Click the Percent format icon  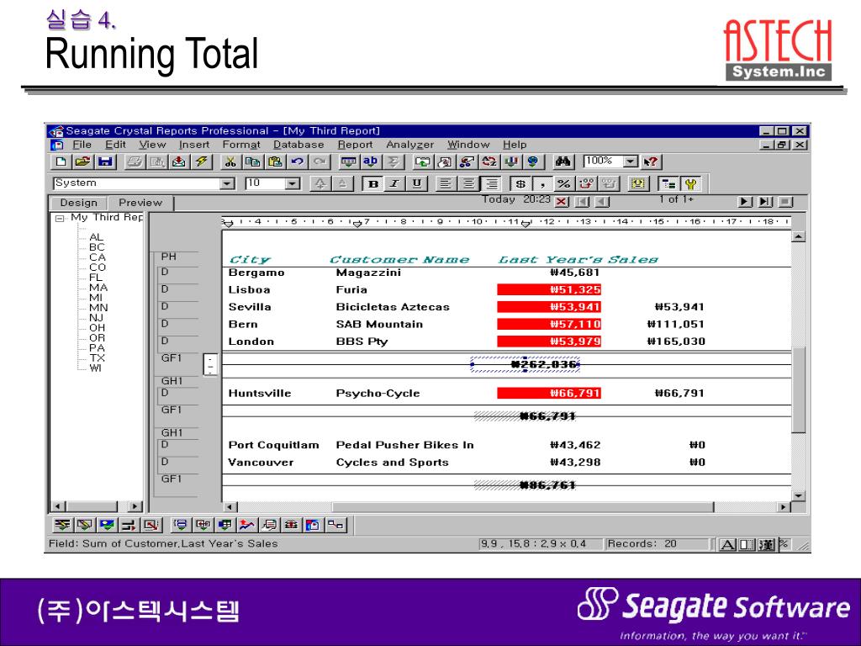(564, 184)
